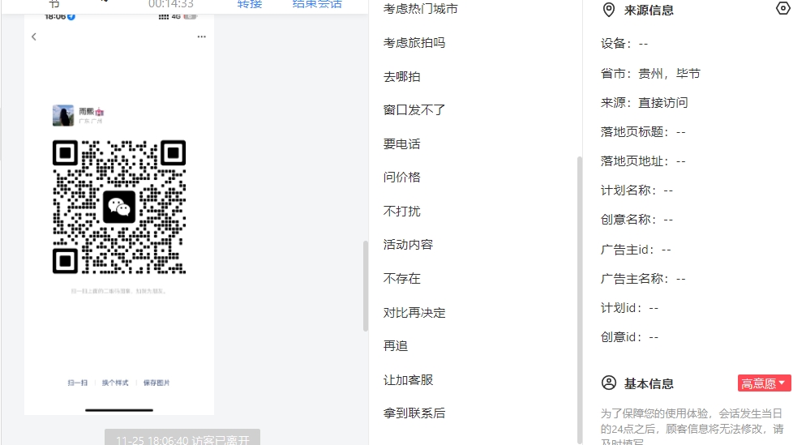Screen dimensions: 806x445
Task: Open the WeChat QR code image
Action: [119, 207]
